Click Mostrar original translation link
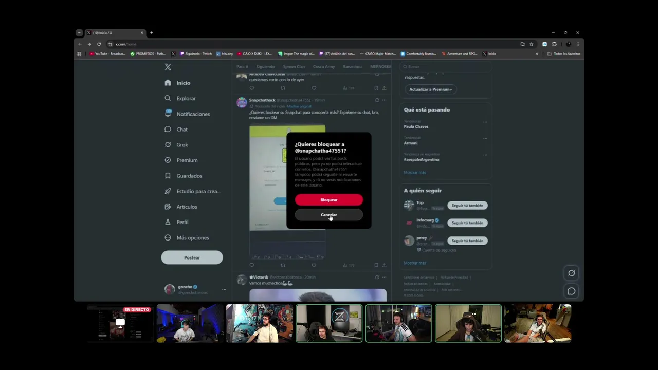This screenshot has height=370, width=658. pos(299,106)
